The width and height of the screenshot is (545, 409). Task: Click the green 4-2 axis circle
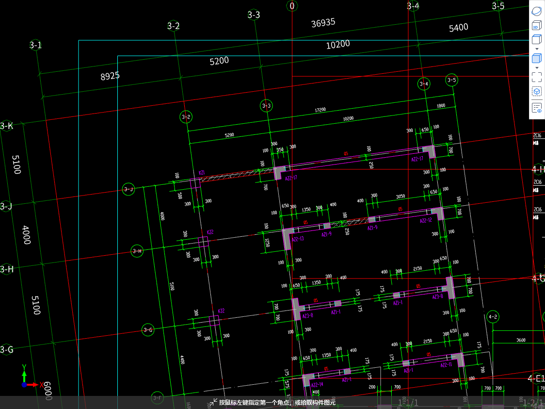(x=493, y=317)
